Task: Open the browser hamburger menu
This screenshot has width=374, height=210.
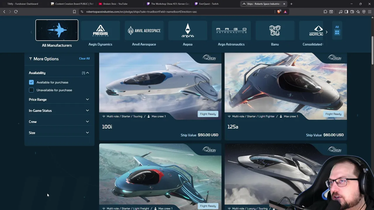Action: [x=370, y=12]
